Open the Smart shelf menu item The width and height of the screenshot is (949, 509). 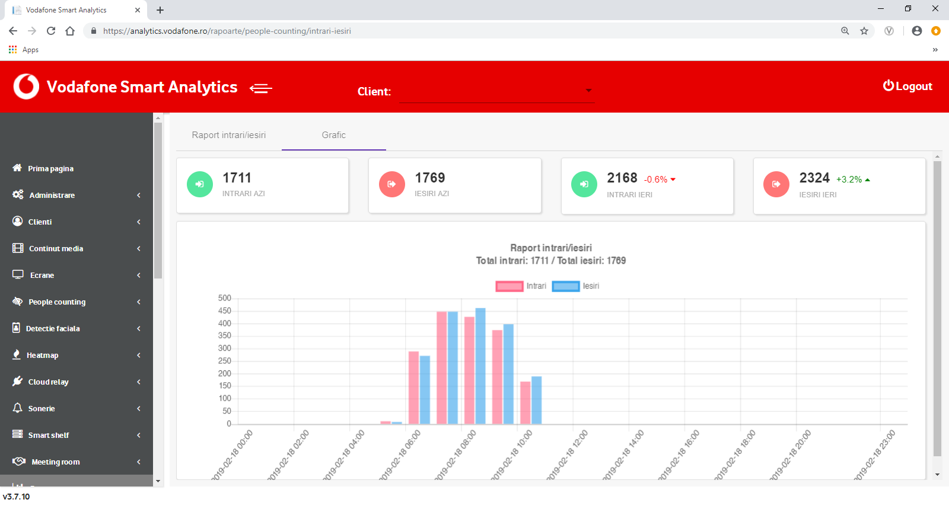coord(49,435)
